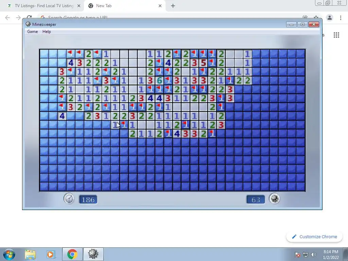Close the New Tab tab
Viewport: 348px width, 261px height.
tap(160, 6)
